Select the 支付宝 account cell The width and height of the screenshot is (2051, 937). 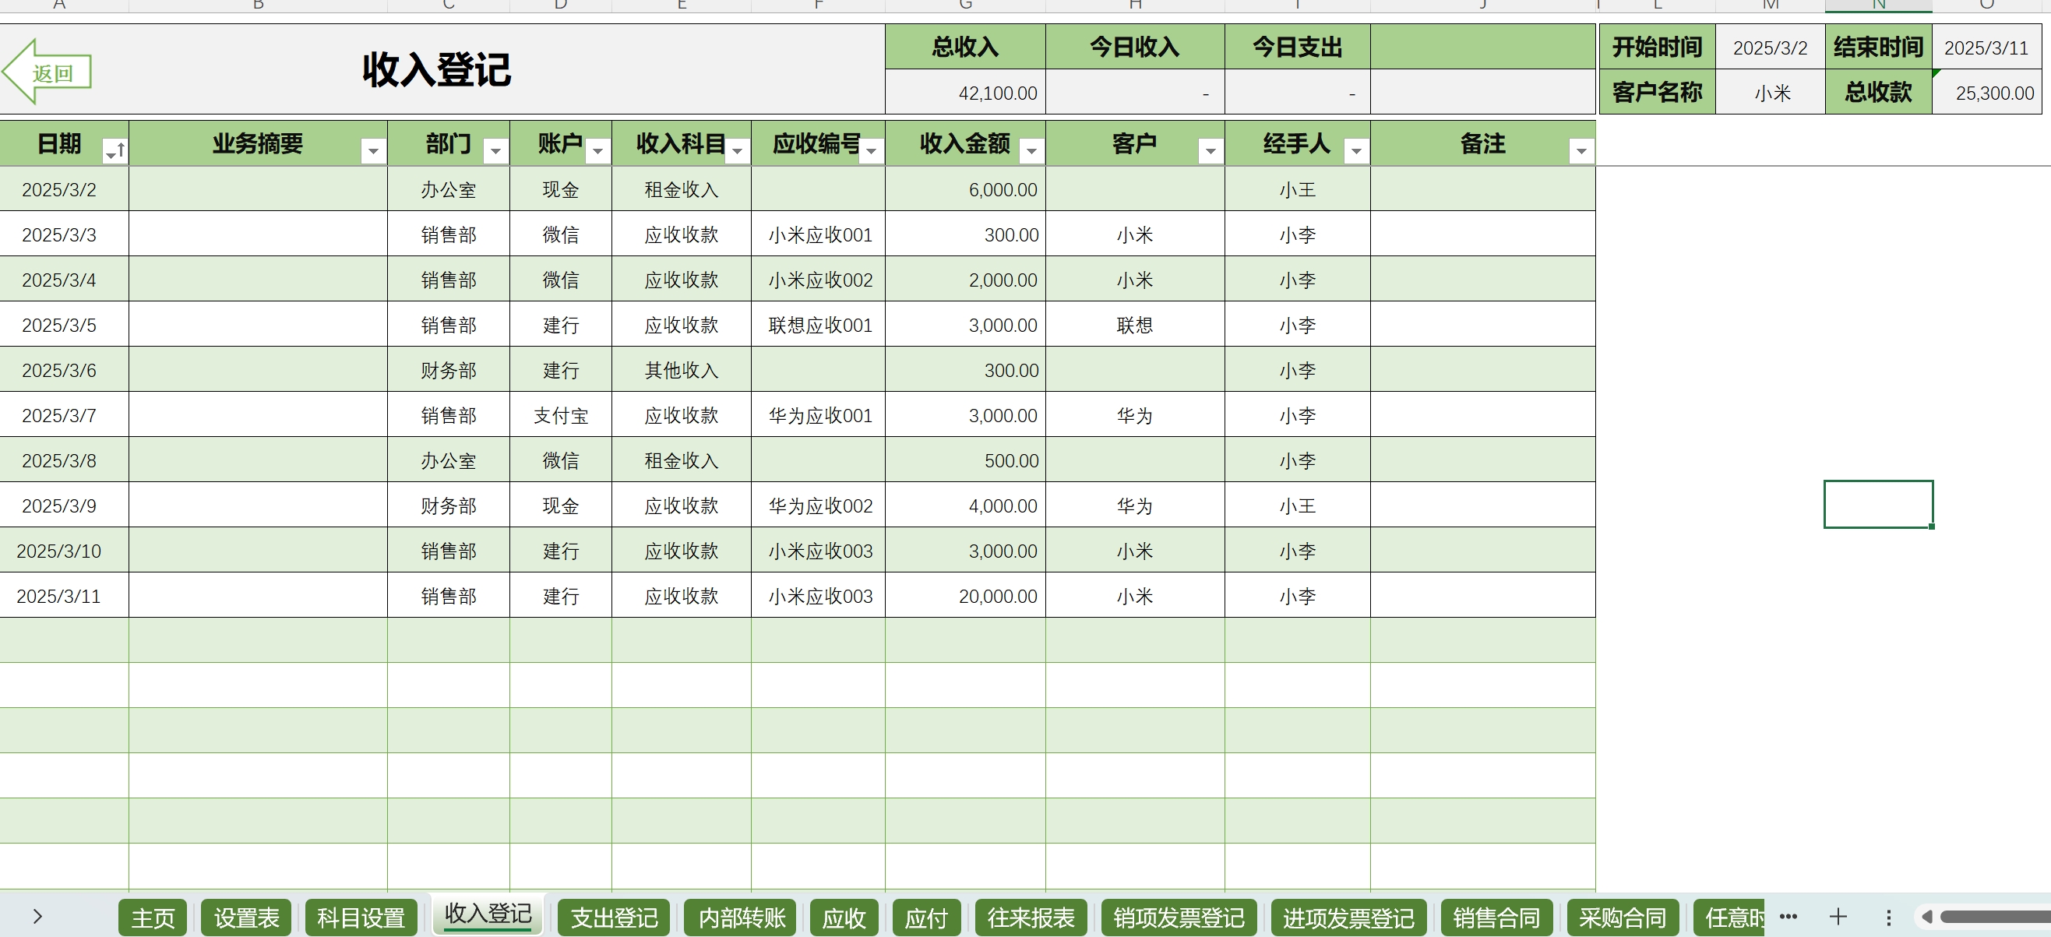(561, 415)
